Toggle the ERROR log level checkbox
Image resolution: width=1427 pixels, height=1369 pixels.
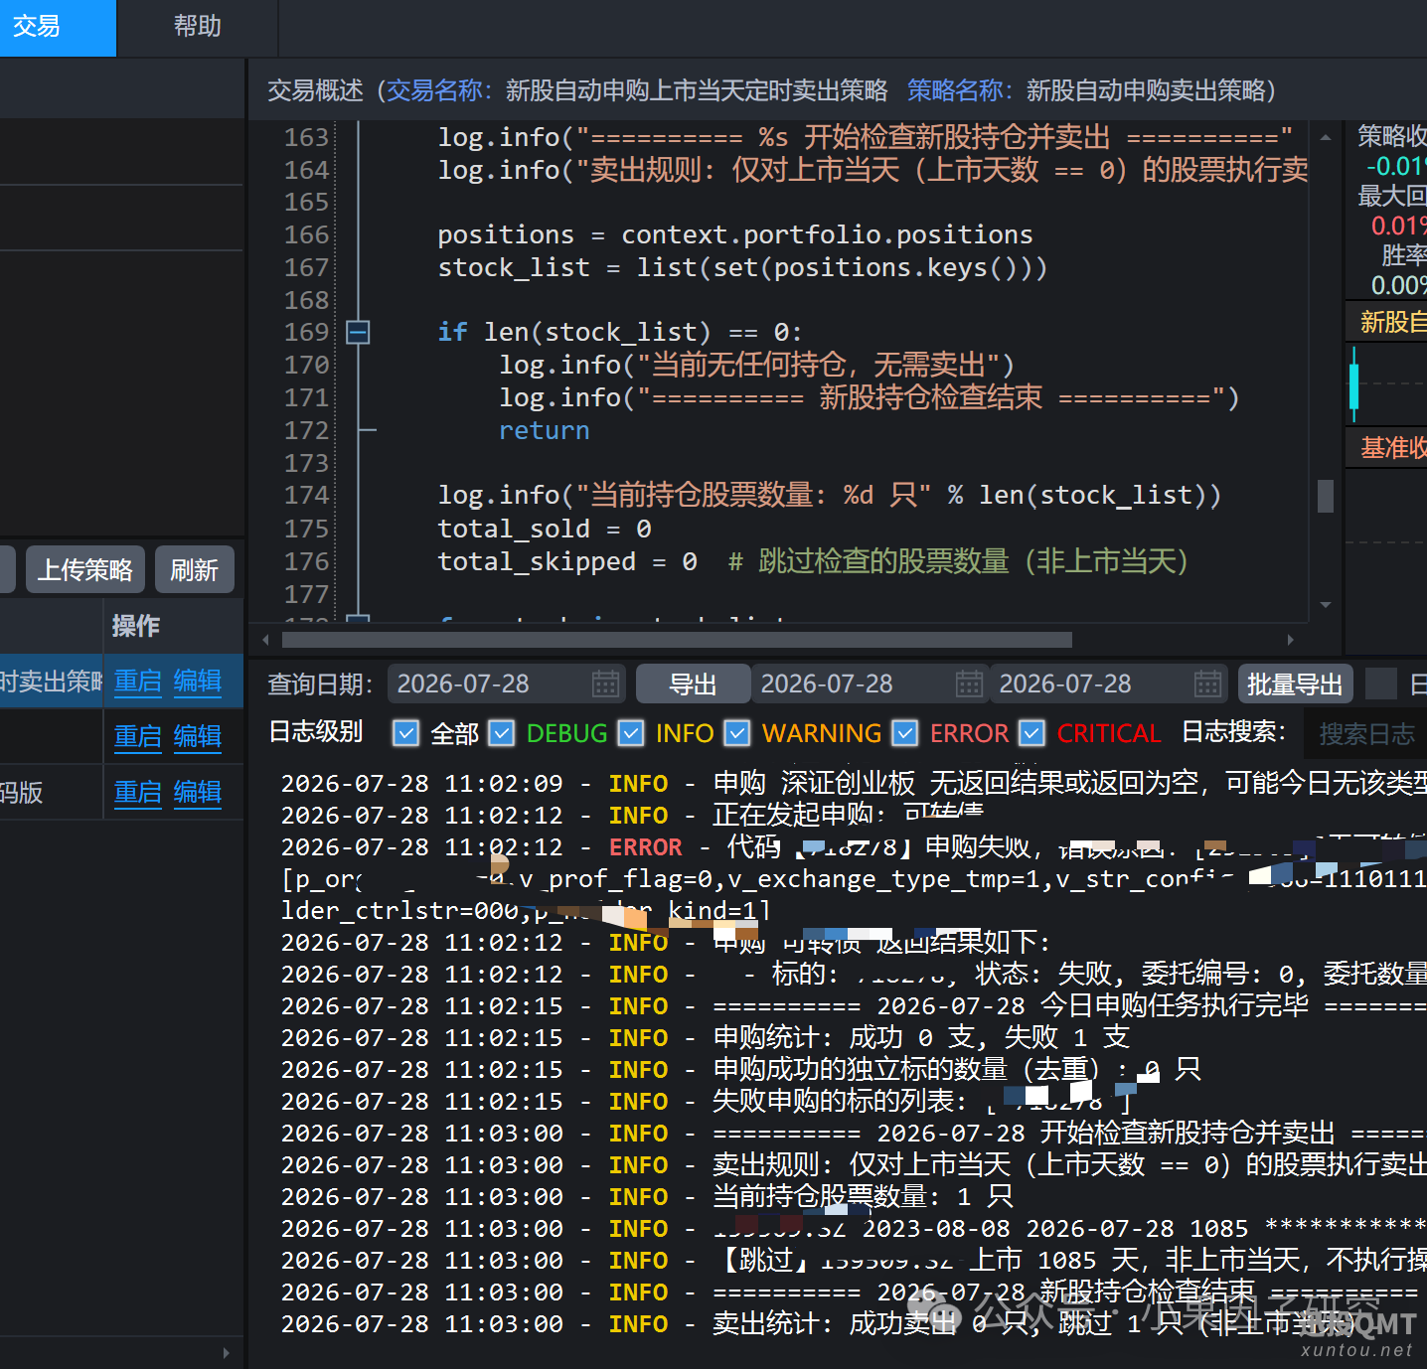(x=904, y=733)
